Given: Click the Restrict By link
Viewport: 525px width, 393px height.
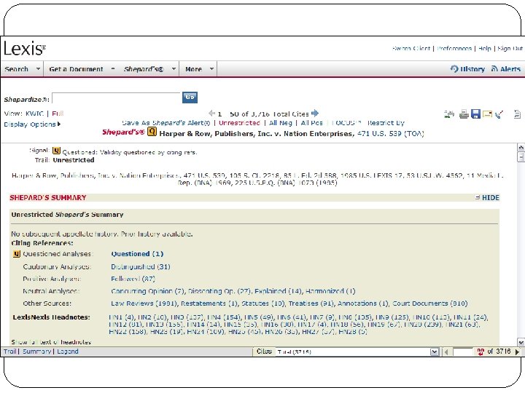Looking at the screenshot, I should (x=386, y=123).
